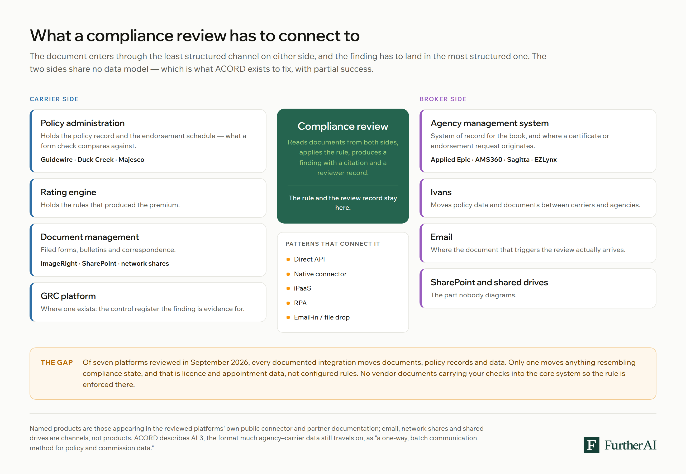Viewport: 686px width, 474px height.
Task: Select the Document management card heading
Action: click(x=90, y=237)
